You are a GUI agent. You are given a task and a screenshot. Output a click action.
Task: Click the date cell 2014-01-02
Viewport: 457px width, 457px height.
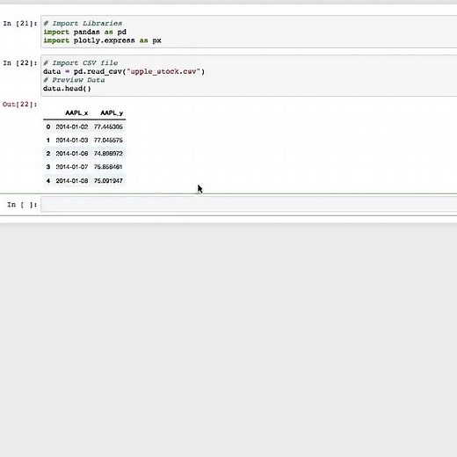pyautogui.click(x=72, y=127)
